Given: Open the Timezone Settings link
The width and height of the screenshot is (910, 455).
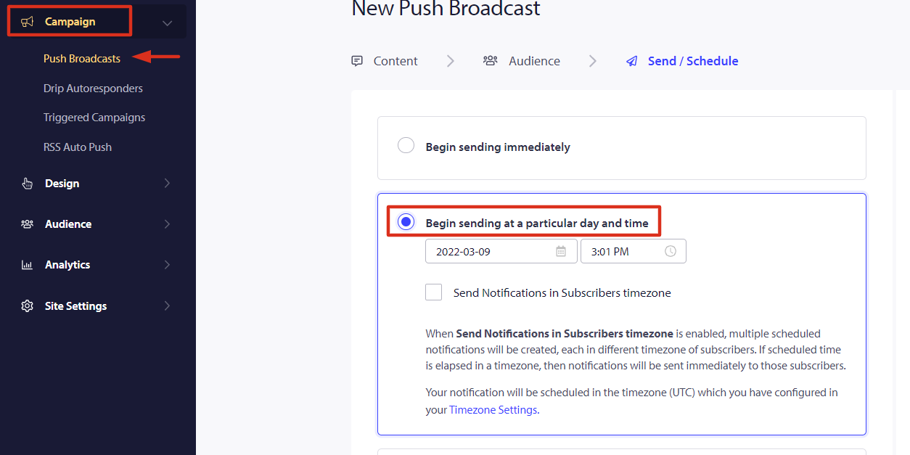Looking at the screenshot, I should point(493,410).
